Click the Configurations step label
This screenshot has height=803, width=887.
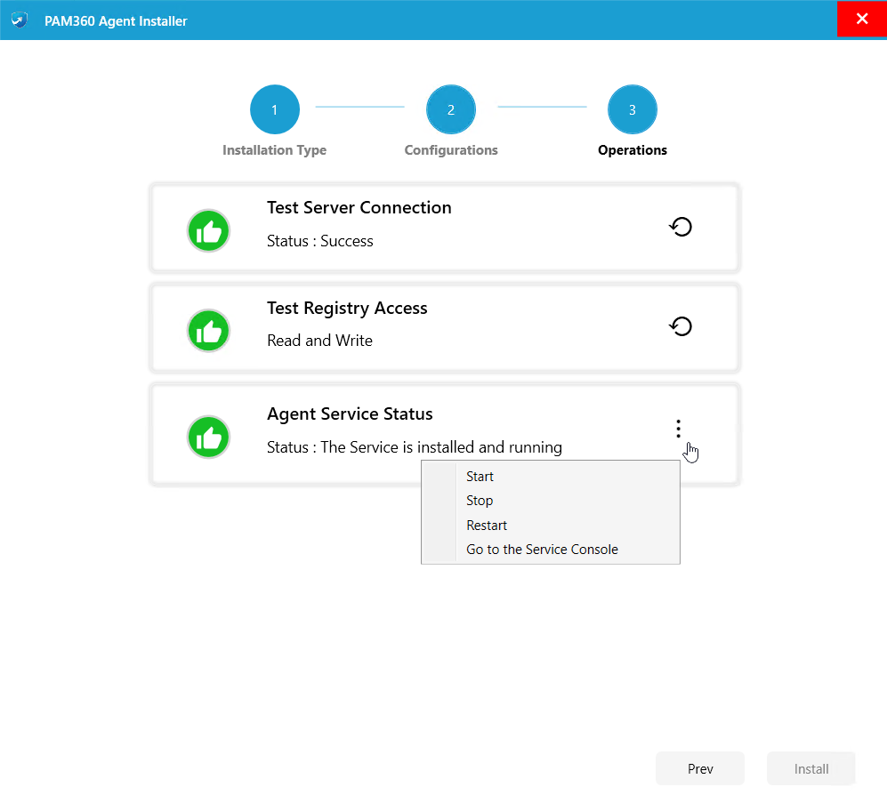click(451, 150)
